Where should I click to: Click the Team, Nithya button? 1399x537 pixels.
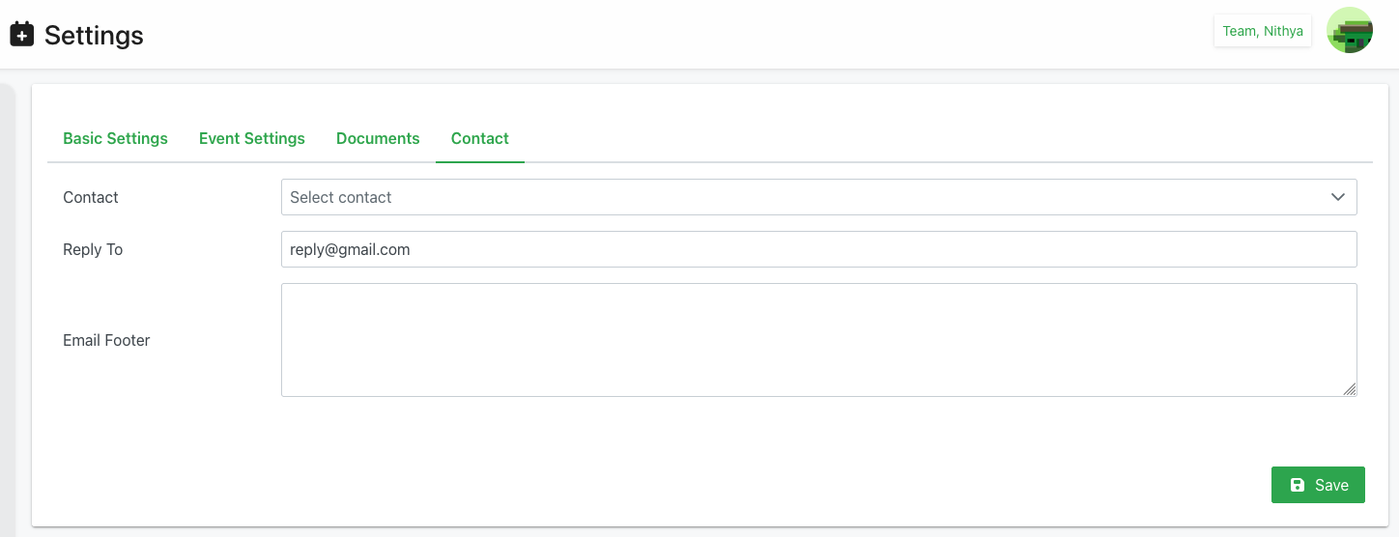pos(1263,31)
